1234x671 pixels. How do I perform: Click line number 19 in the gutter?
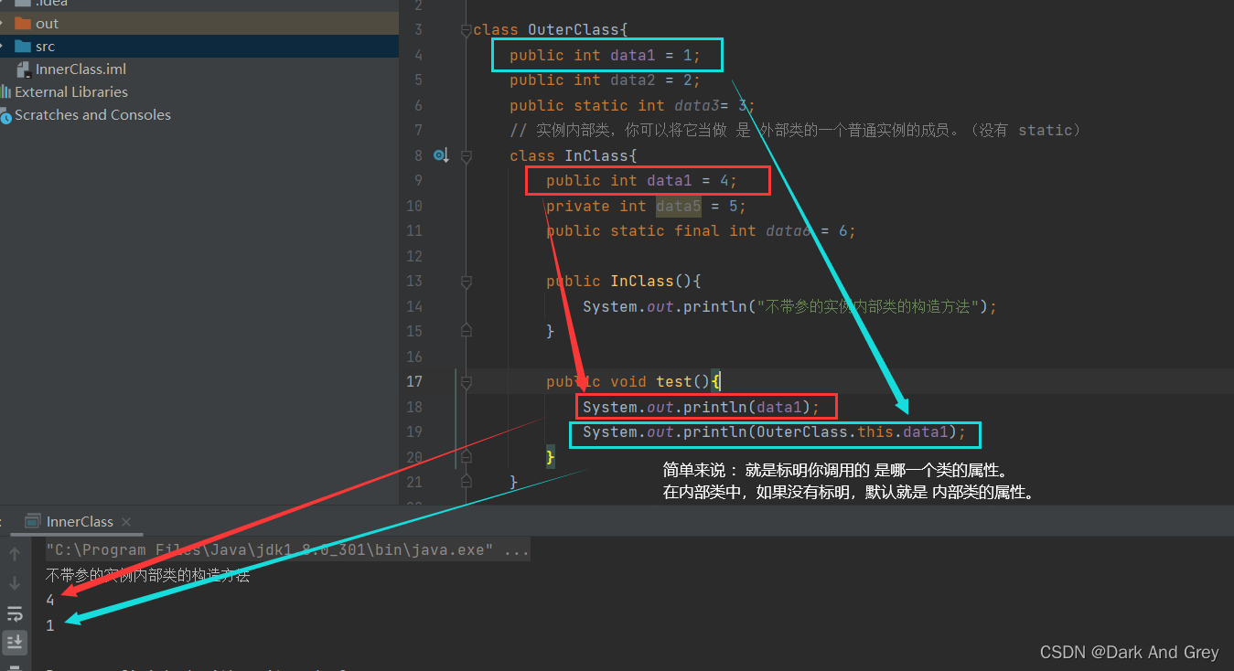point(414,432)
